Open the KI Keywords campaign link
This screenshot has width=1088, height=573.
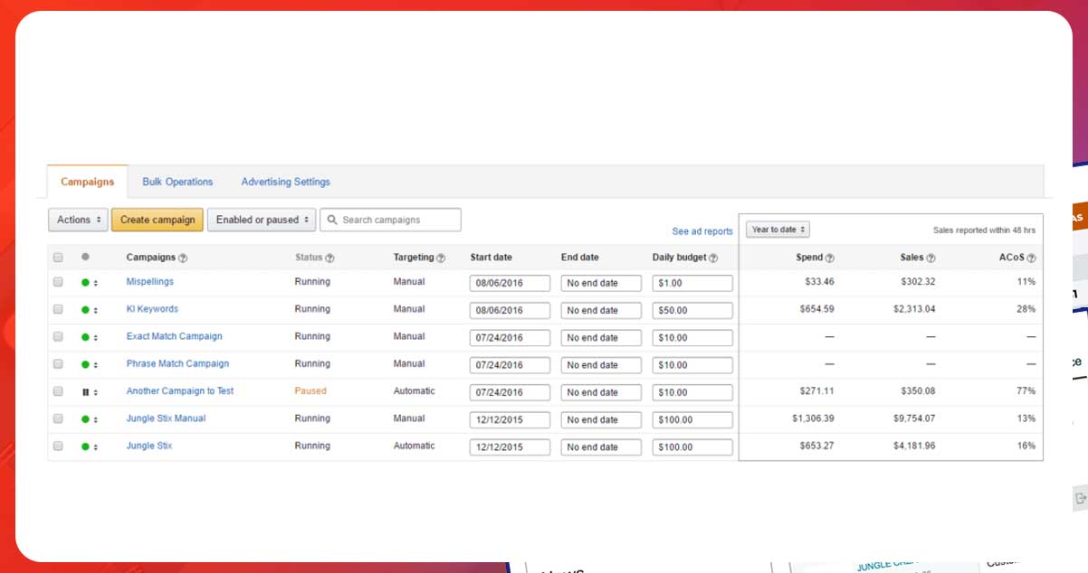[x=152, y=309]
